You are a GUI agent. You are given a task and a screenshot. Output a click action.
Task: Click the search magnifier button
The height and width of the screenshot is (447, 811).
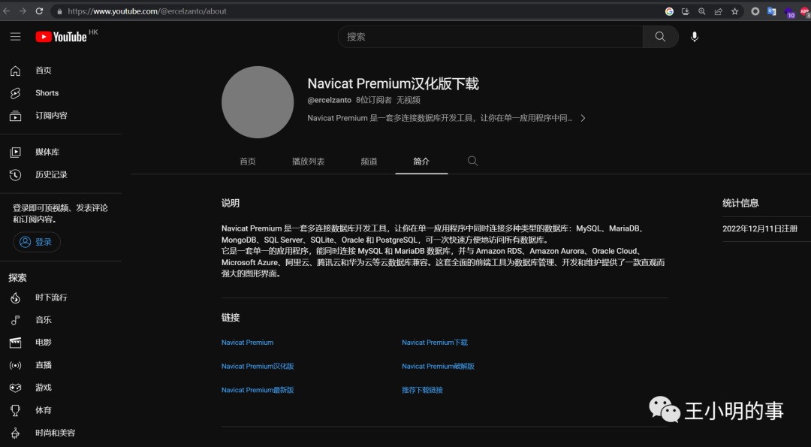(x=661, y=37)
